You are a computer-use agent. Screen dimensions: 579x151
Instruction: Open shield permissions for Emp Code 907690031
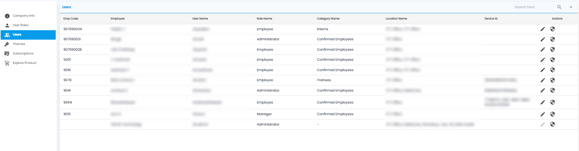(552, 39)
